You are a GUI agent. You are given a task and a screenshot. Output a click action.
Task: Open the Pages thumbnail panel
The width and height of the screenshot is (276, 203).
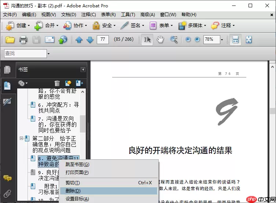click(7, 69)
